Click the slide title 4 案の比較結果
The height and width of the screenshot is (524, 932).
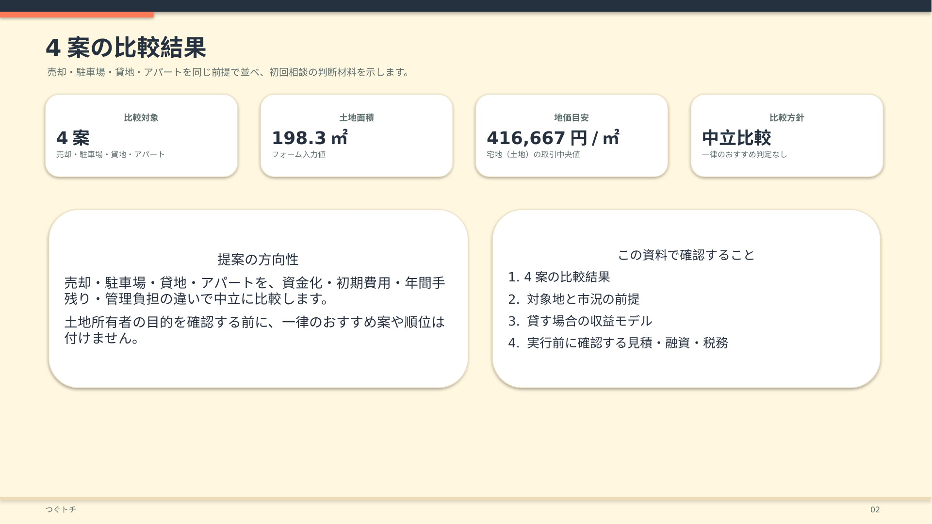pos(126,48)
